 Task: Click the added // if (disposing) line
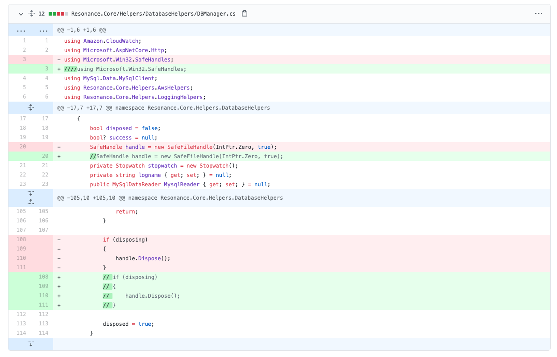(130, 277)
